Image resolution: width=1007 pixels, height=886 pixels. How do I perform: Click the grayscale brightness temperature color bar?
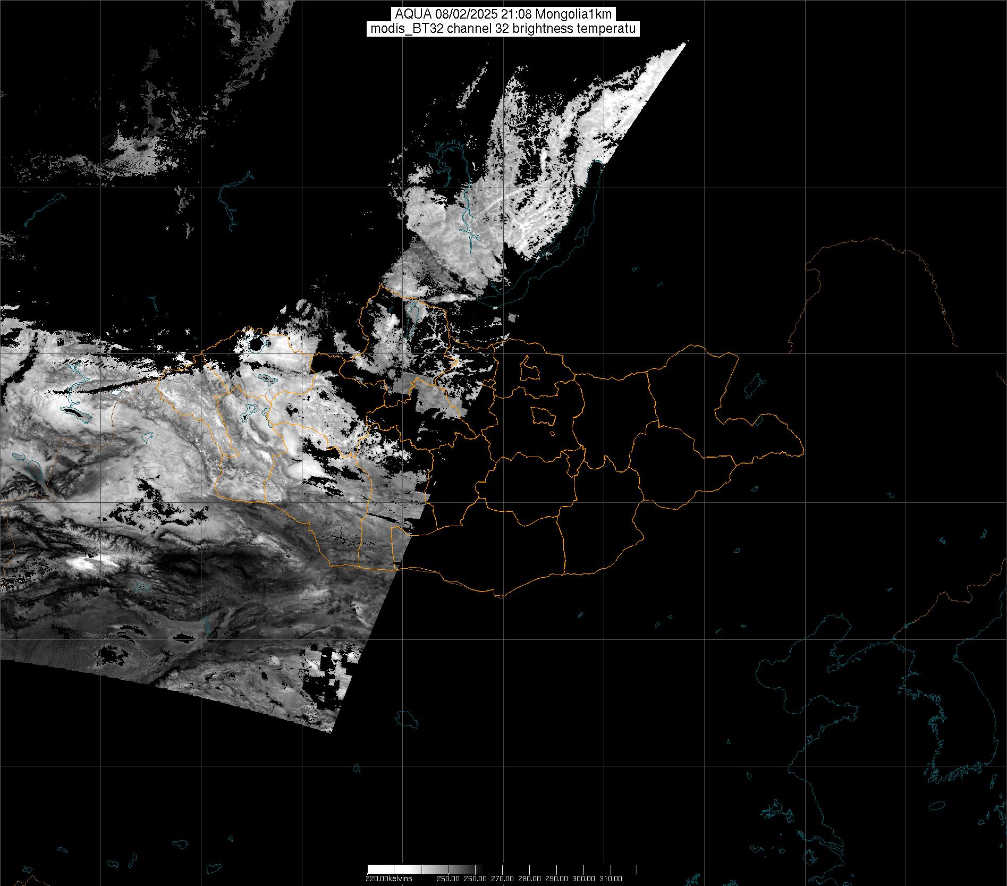pyautogui.click(x=502, y=870)
